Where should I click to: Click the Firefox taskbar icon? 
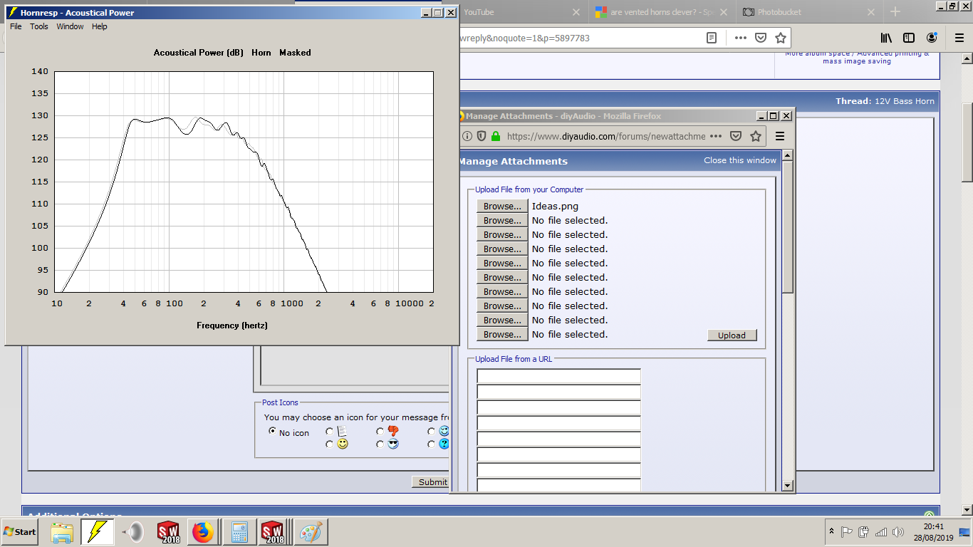pyautogui.click(x=203, y=532)
